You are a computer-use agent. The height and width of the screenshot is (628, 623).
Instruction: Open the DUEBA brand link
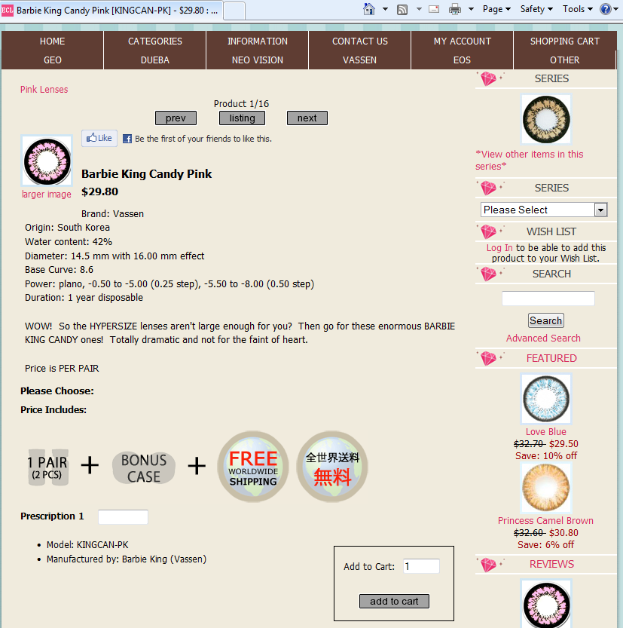click(x=155, y=60)
